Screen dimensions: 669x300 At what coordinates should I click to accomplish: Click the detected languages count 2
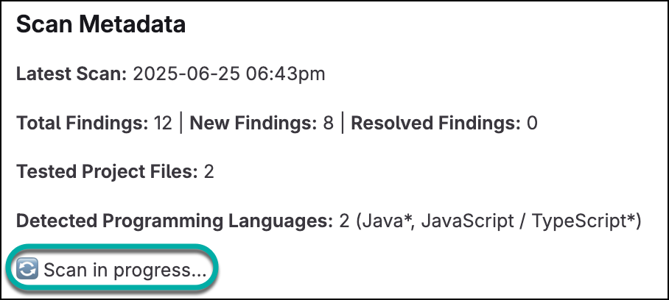click(344, 221)
